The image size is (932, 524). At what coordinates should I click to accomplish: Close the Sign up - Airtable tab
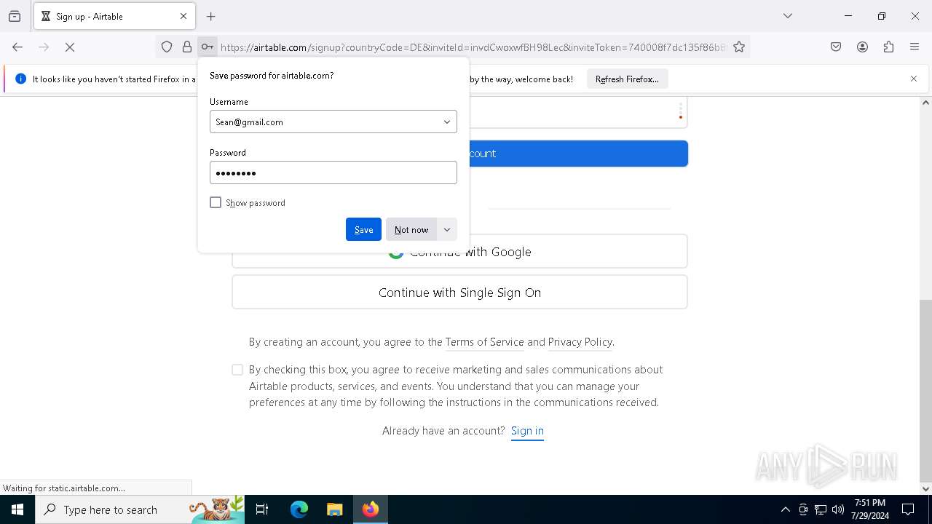(x=183, y=16)
